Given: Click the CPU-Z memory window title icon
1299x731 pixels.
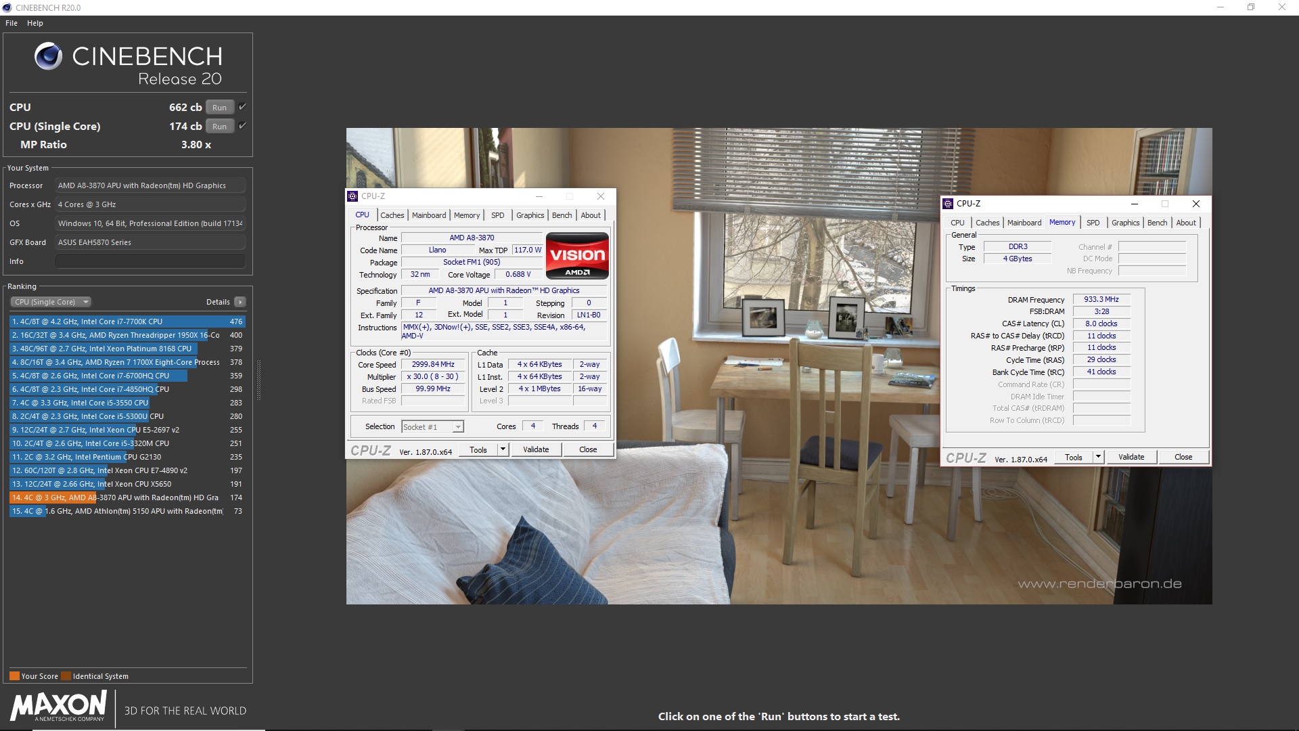Looking at the screenshot, I should [948, 204].
